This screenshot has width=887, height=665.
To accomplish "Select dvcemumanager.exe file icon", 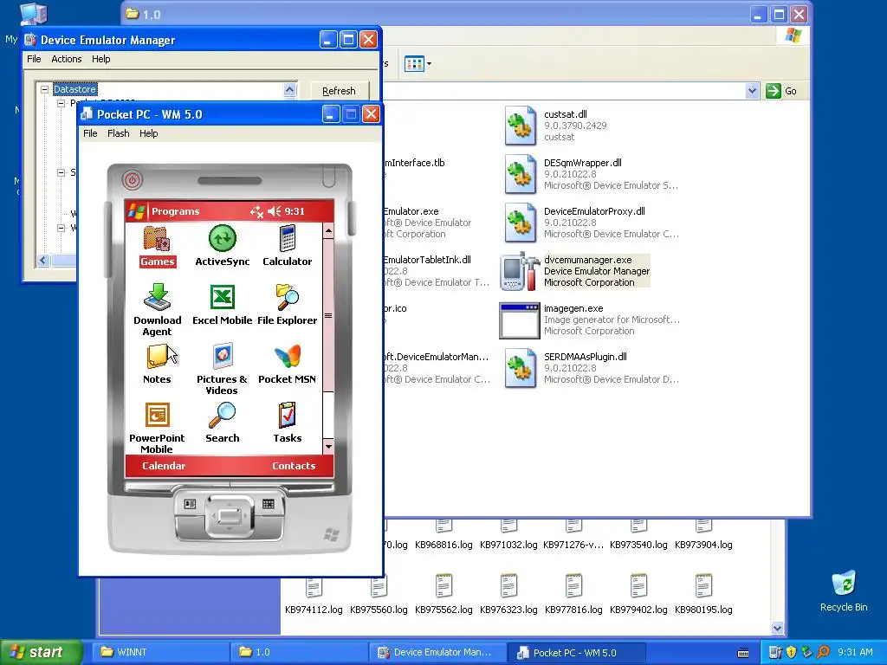I will point(520,271).
